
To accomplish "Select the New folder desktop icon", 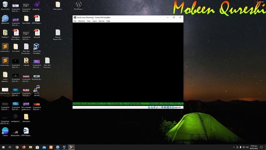I will tap(26, 20).
